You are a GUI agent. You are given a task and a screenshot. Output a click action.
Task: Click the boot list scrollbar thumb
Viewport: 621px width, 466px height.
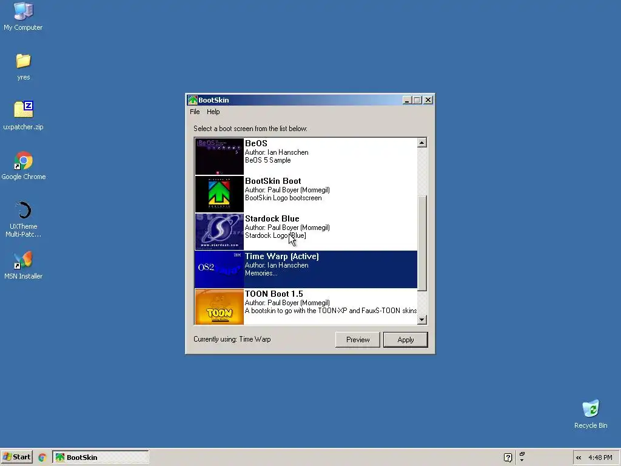tap(422, 243)
